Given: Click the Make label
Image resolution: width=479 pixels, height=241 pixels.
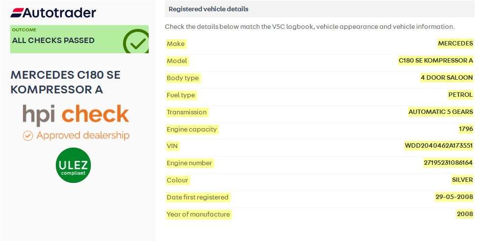Looking at the screenshot, I should [x=176, y=44].
